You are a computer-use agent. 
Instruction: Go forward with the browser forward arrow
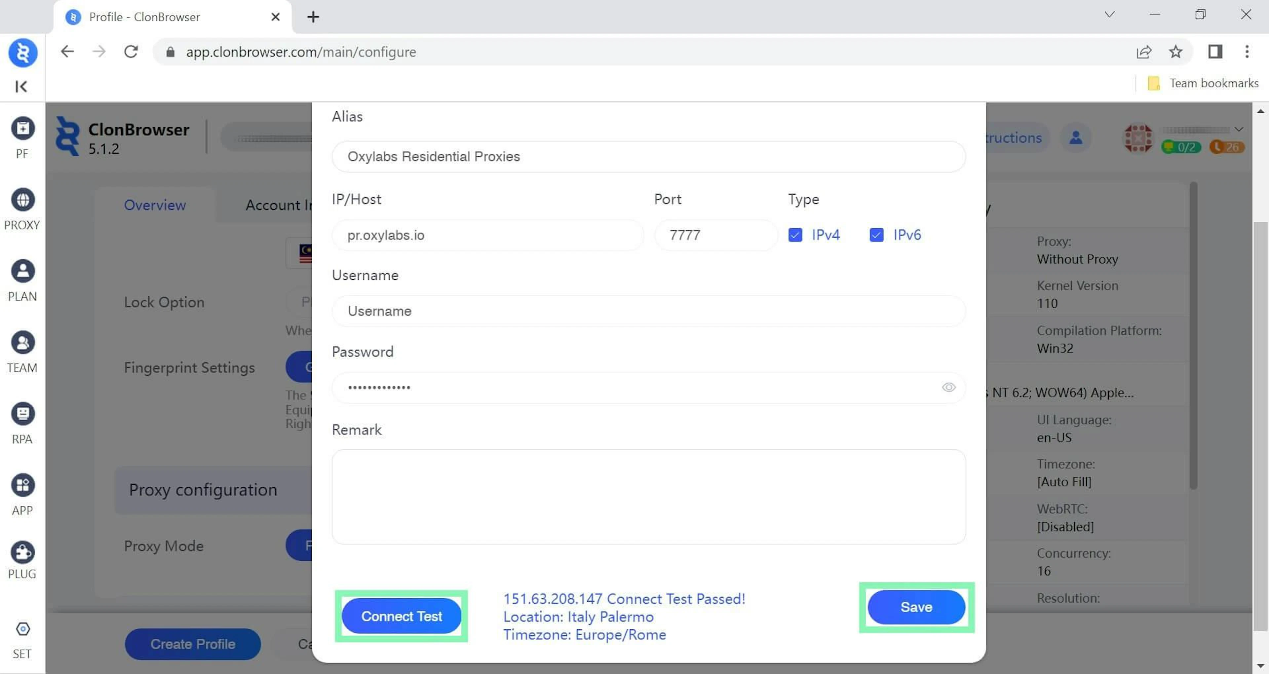pyautogui.click(x=99, y=52)
